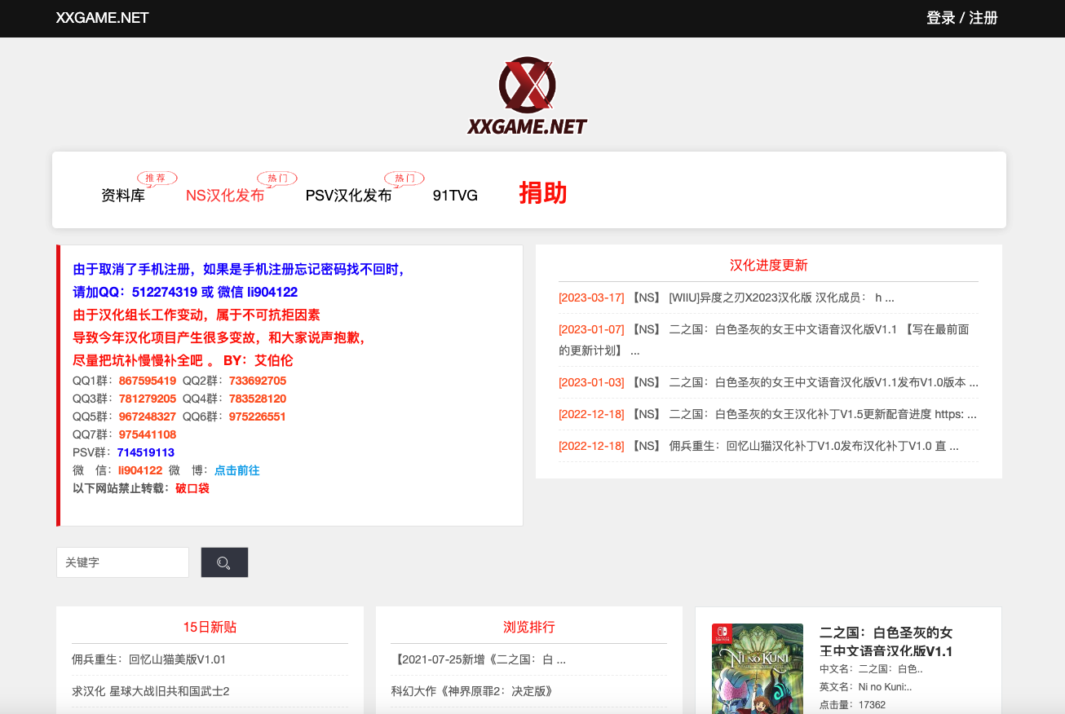Click the 浏览排行 heading

tap(529, 627)
